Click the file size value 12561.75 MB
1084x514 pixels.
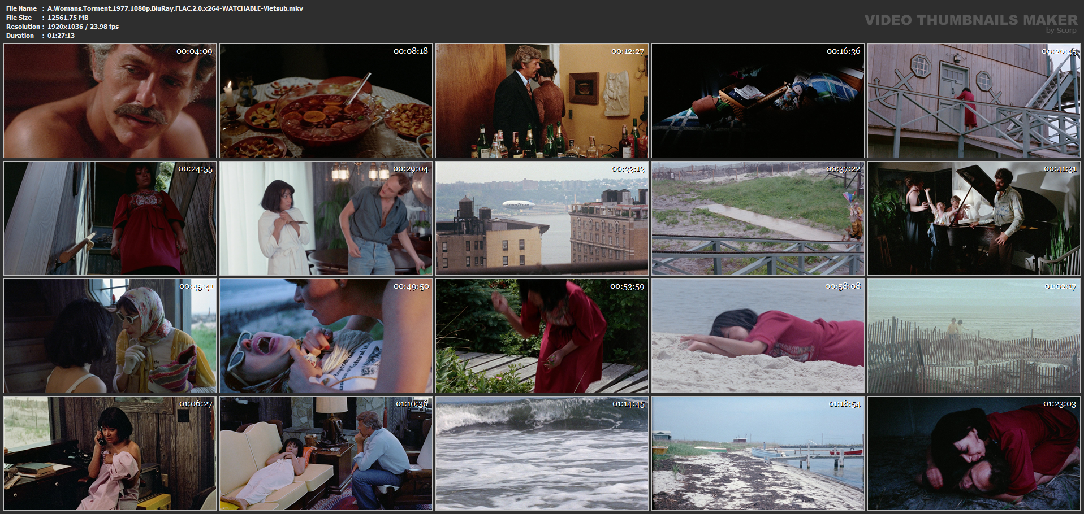(x=68, y=18)
